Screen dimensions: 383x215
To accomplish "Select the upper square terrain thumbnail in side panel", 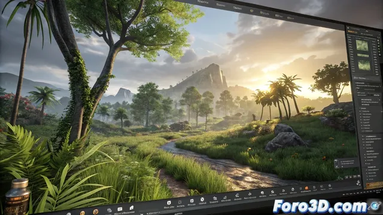I will pos(361,45).
